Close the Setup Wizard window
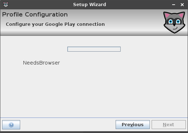 (x=182, y=5)
